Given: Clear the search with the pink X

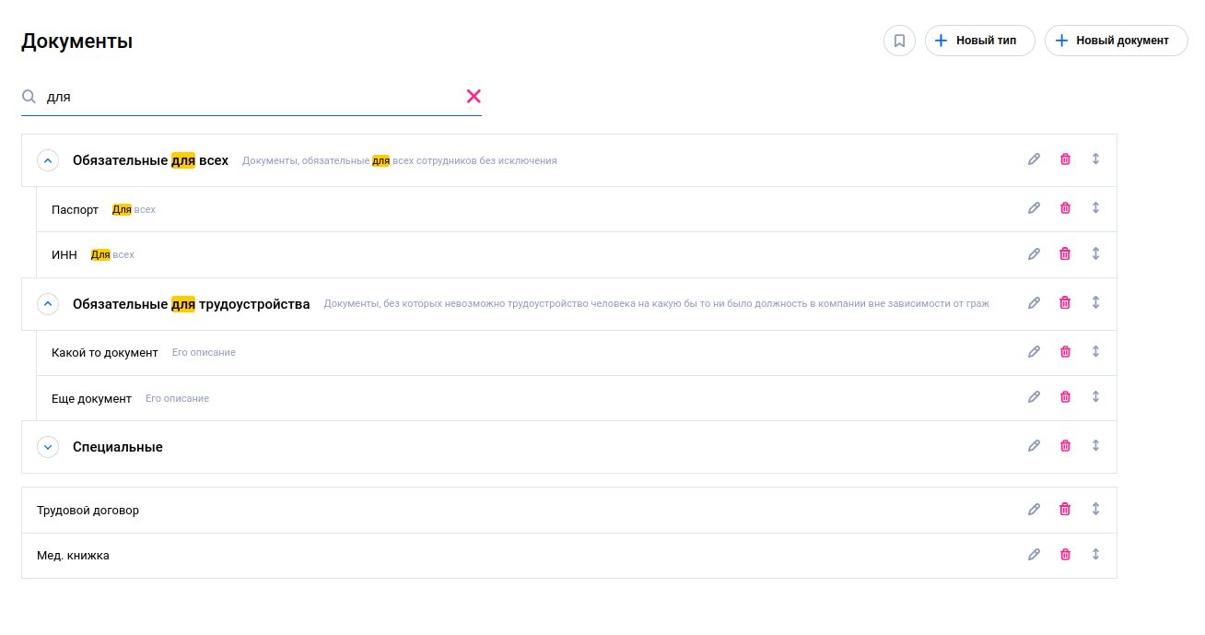Looking at the screenshot, I should point(474,95).
